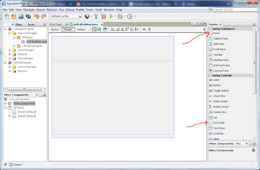
Task: Click Change horizontal resizability icon
Action: click(x=144, y=29)
